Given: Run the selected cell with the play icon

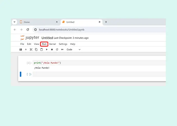Looking at the screenshot, I should pos(47,49).
